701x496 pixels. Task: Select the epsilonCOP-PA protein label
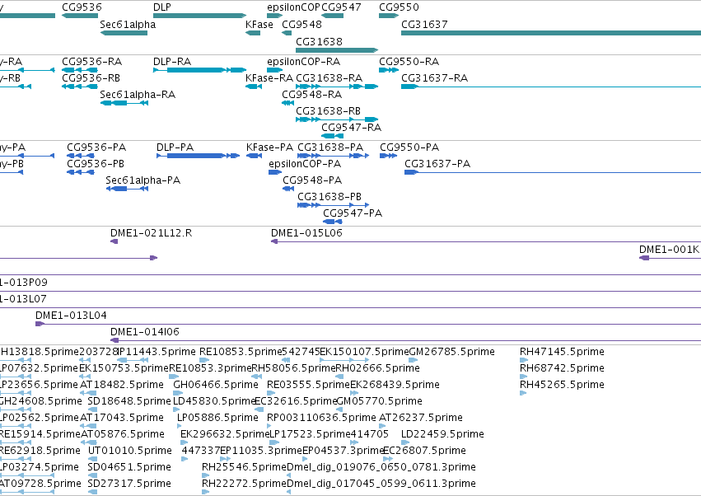click(305, 164)
